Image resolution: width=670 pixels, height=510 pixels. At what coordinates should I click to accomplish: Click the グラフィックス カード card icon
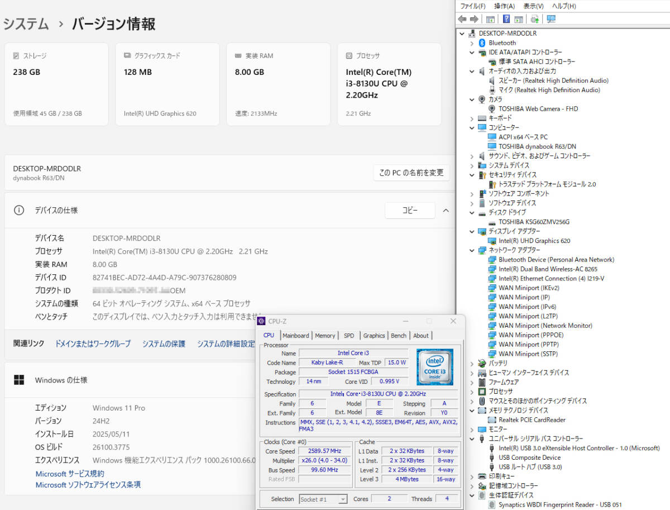coord(127,56)
